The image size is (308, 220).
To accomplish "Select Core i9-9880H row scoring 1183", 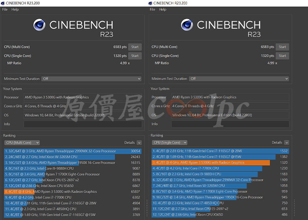I will click(220, 174).
